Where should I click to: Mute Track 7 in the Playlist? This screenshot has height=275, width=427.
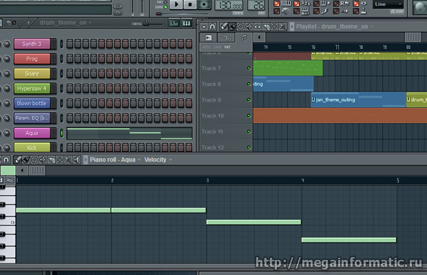249,68
